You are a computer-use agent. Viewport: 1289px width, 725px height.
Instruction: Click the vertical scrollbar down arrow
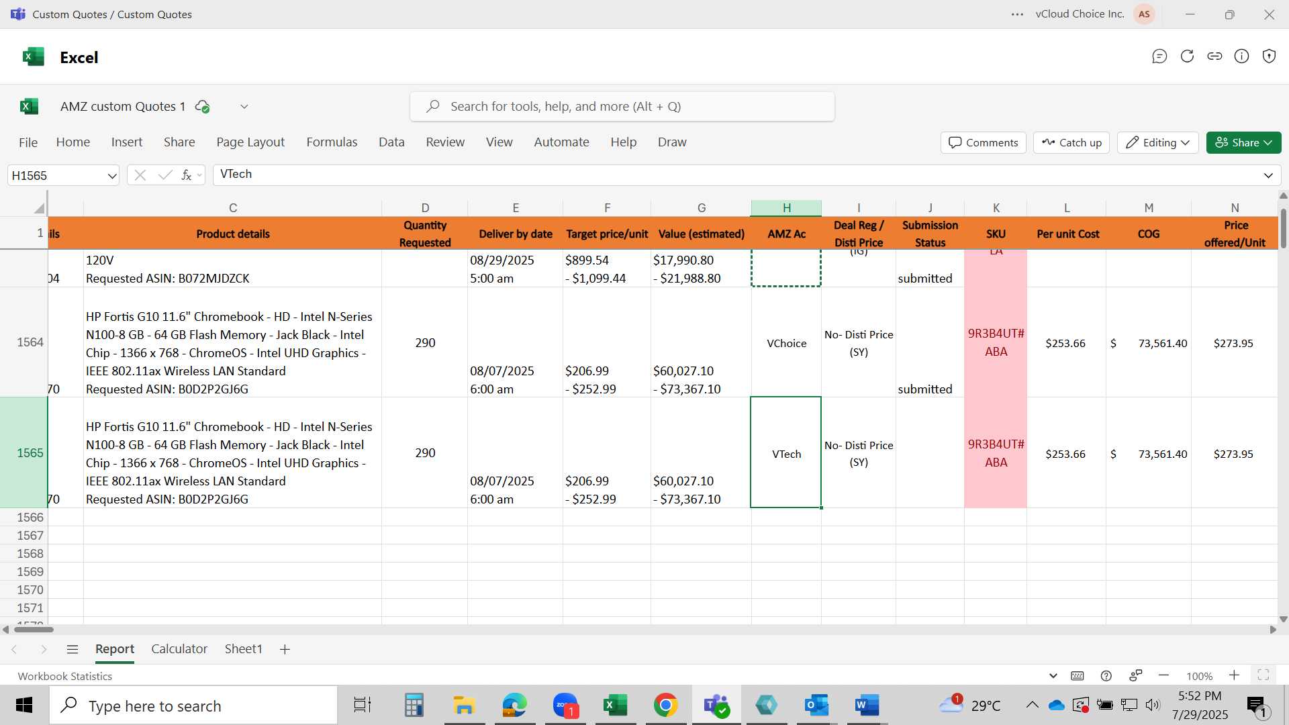click(1283, 619)
